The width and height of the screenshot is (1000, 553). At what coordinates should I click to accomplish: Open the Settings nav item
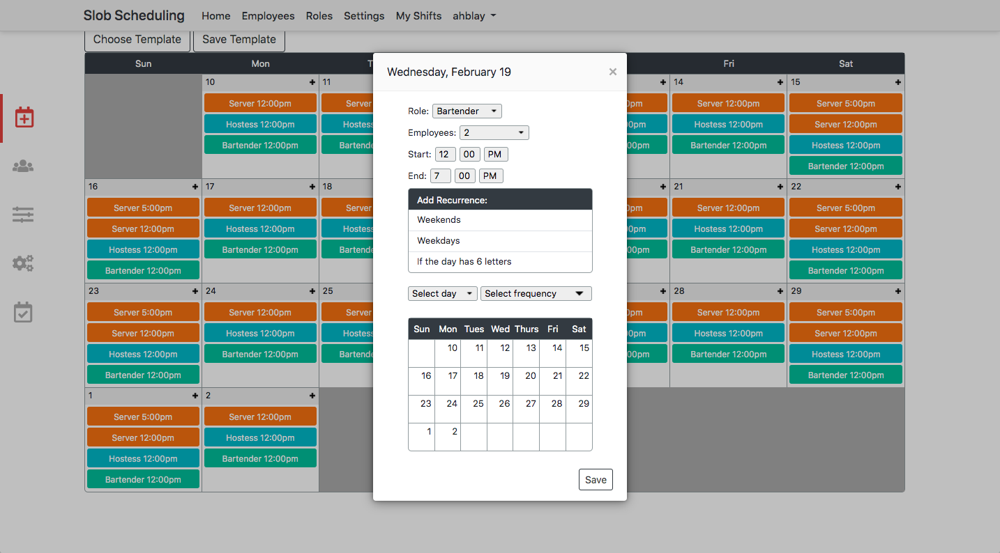click(x=364, y=16)
